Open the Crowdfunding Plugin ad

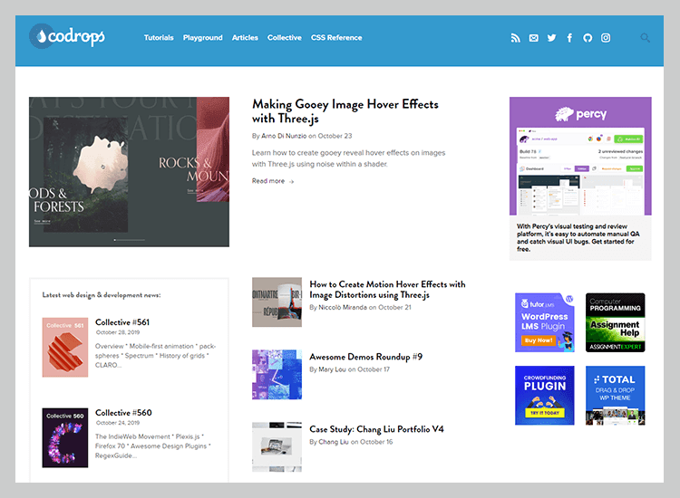pyautogui.click(x=545, y=396)
